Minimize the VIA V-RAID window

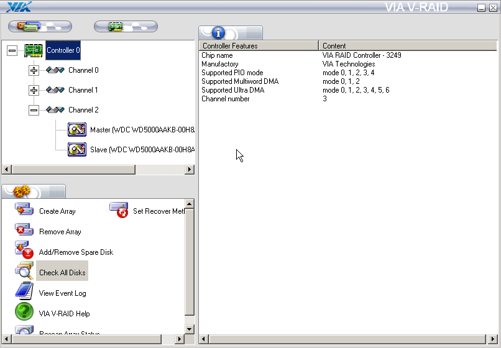[482, 7]
